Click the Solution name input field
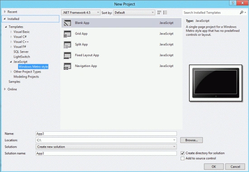 click(106, 153)
